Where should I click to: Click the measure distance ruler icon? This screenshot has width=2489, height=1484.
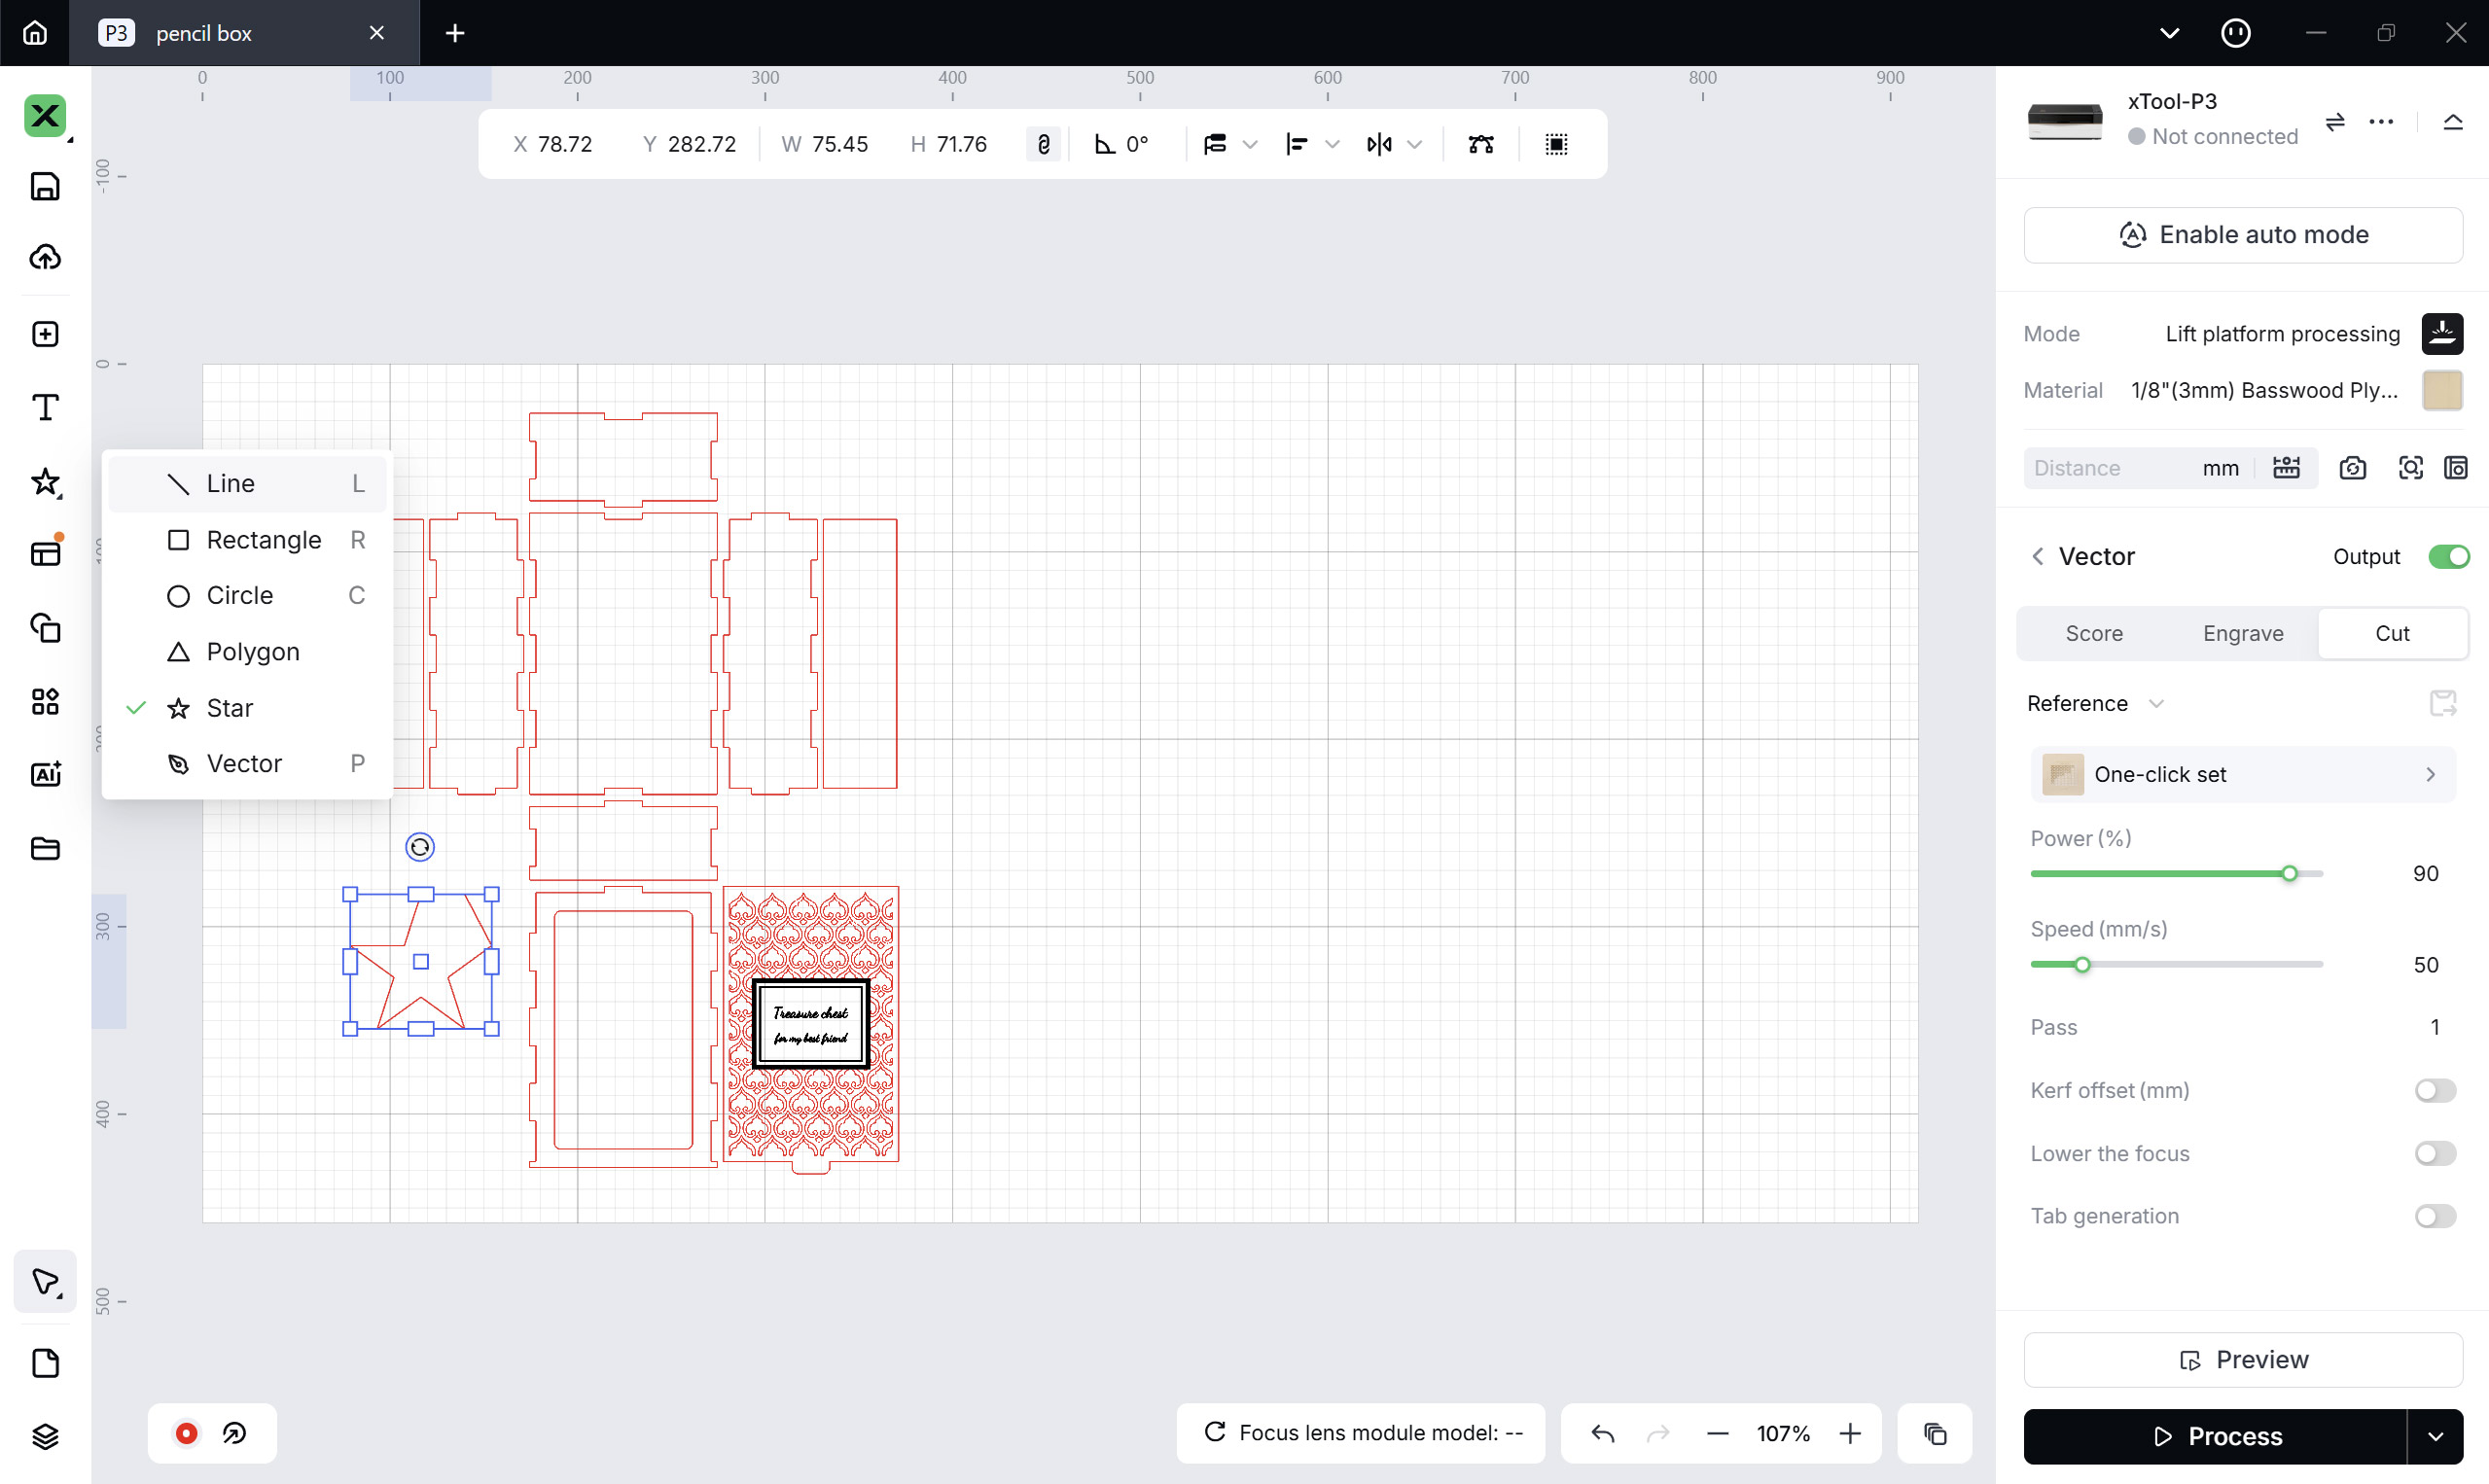point(2287,467)
